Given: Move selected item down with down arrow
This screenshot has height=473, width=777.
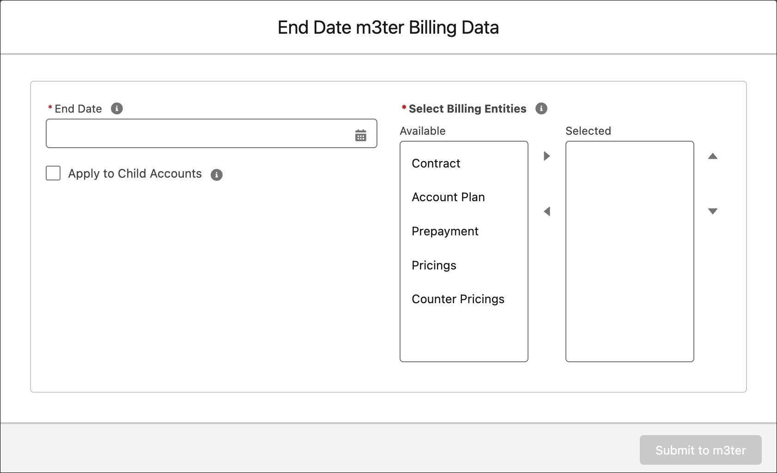Looking at the screenshot, I should coord(713,211).
